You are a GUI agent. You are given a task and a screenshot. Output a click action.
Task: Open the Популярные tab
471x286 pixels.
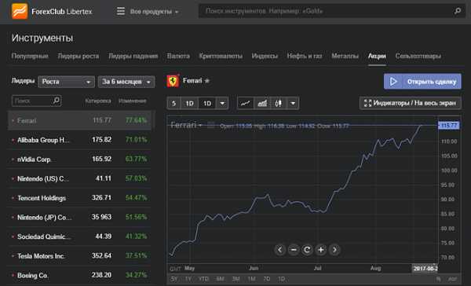tap(30, 56)
